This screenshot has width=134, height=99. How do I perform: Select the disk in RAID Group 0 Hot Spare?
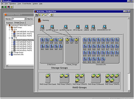point(47,76)
